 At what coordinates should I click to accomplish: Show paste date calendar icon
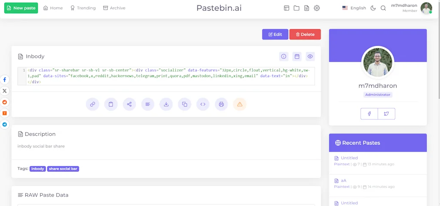[297, 57]
